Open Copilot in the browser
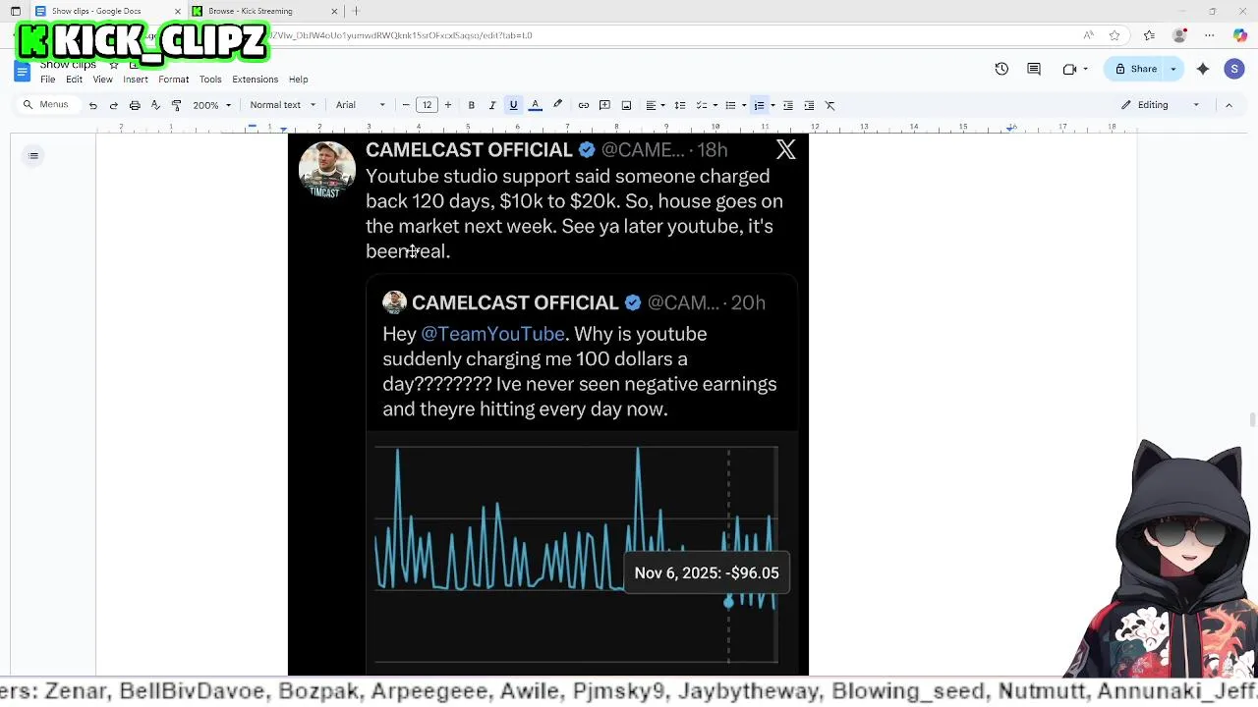Screen dimensions: 1258x707 [1239, 35]
